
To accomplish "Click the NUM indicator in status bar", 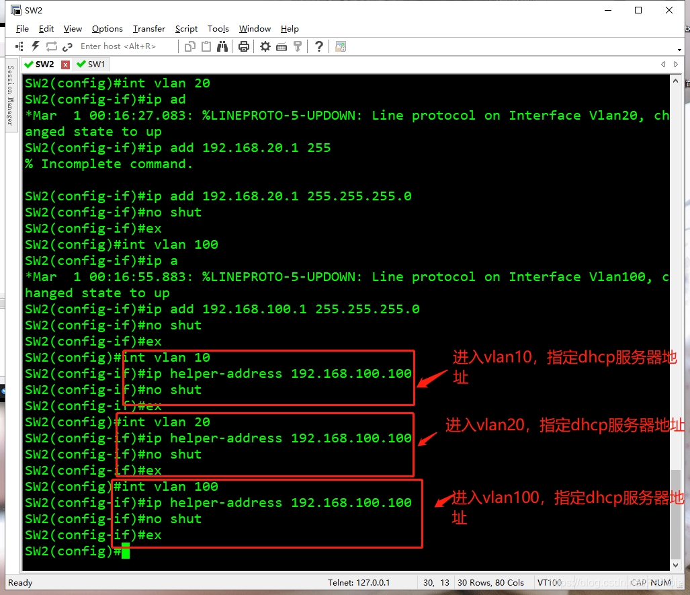I will [660, 583].
